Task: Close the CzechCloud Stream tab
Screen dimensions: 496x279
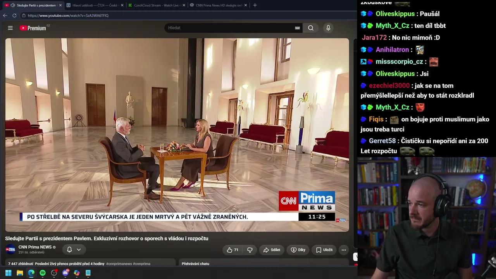Action: 184,5
